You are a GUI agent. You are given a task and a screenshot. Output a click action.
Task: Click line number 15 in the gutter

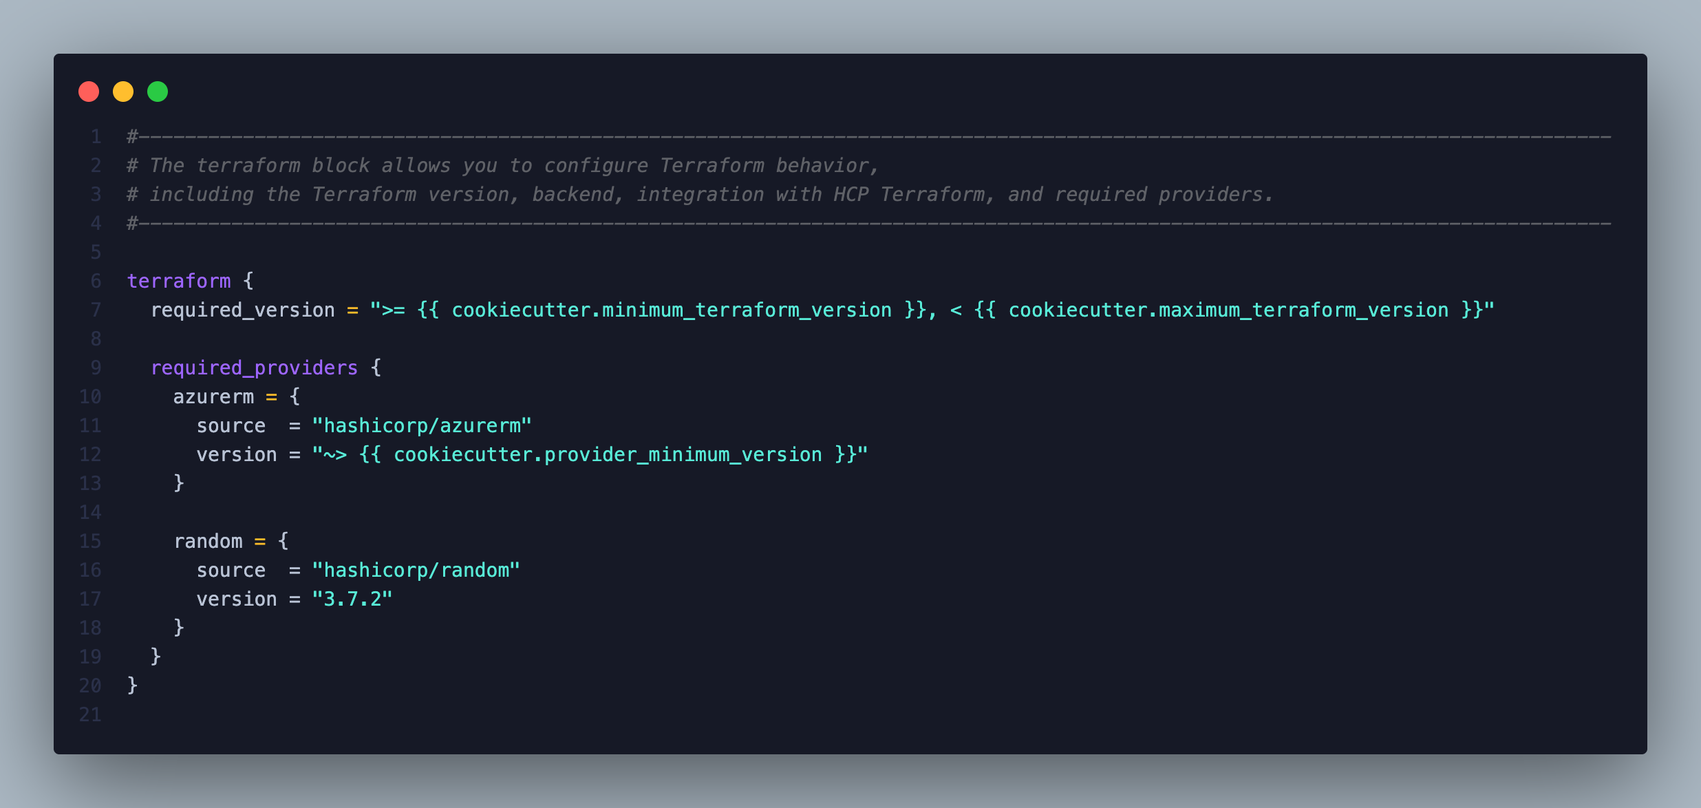click(x=90, y=541)
